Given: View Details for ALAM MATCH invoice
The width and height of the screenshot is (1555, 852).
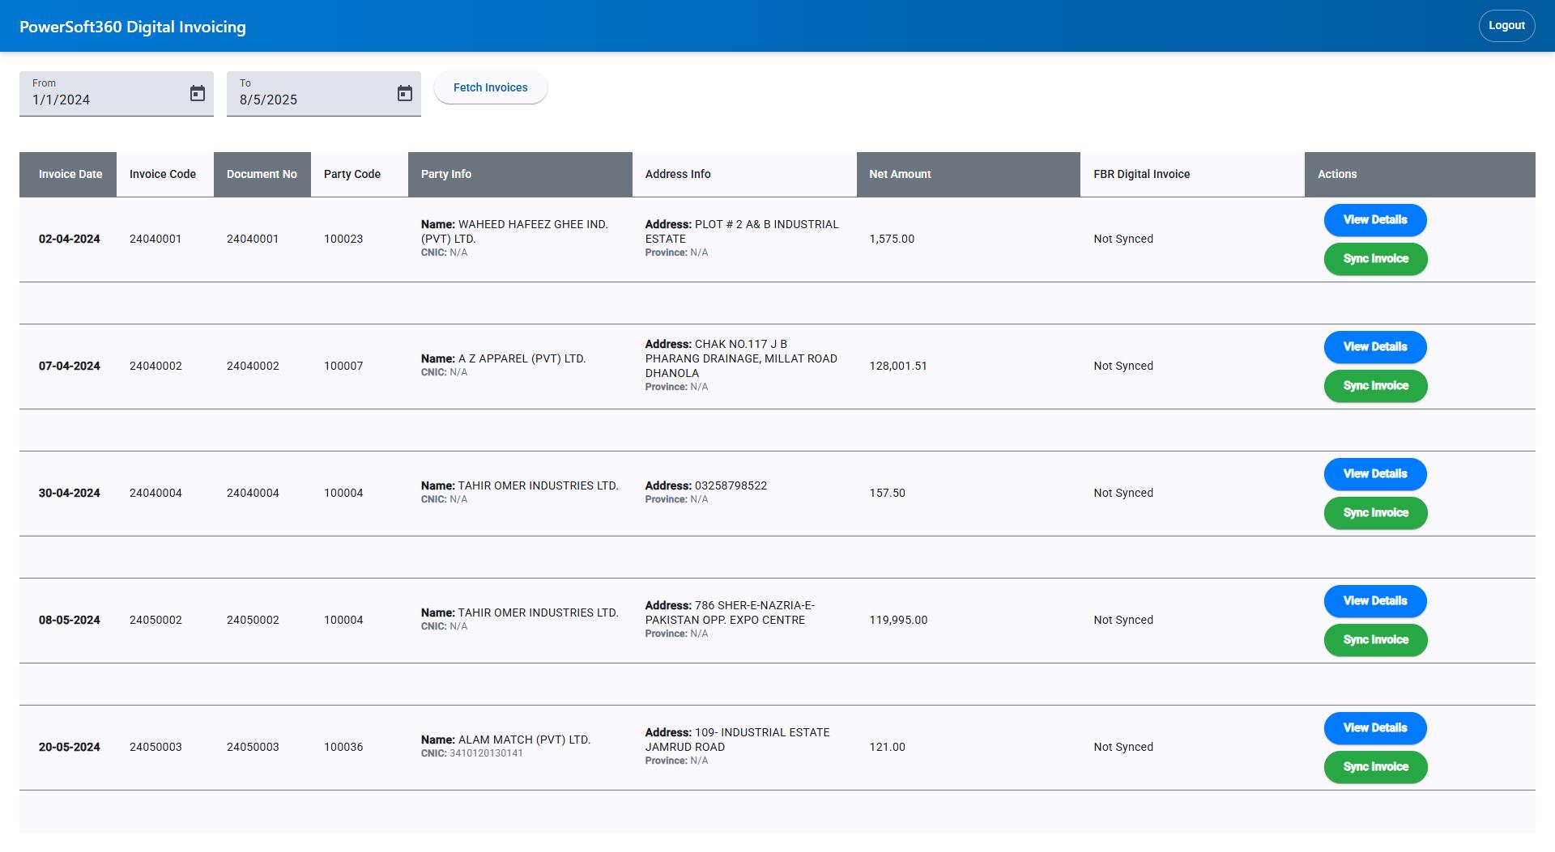Looking at the screenshot, I should 1374,727.
